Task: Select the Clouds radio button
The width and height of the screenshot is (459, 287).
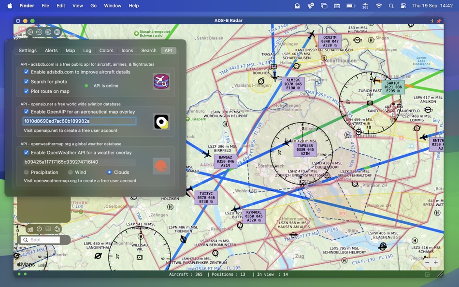Action: 109,172
